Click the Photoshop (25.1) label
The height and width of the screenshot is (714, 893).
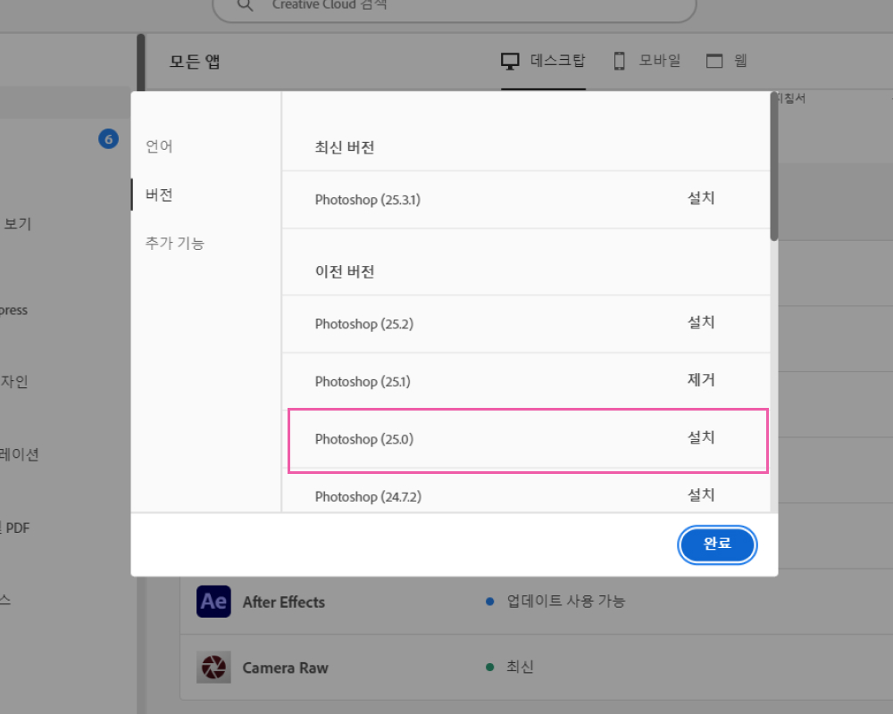coord(363,381)
